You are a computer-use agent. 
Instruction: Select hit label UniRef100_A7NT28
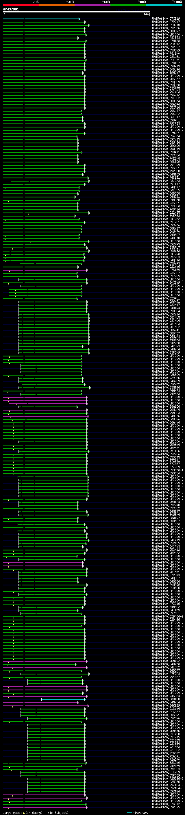(x=166, y=41)
